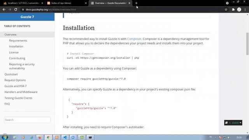Open Overview in the table of contents

[x=11, y=35]
